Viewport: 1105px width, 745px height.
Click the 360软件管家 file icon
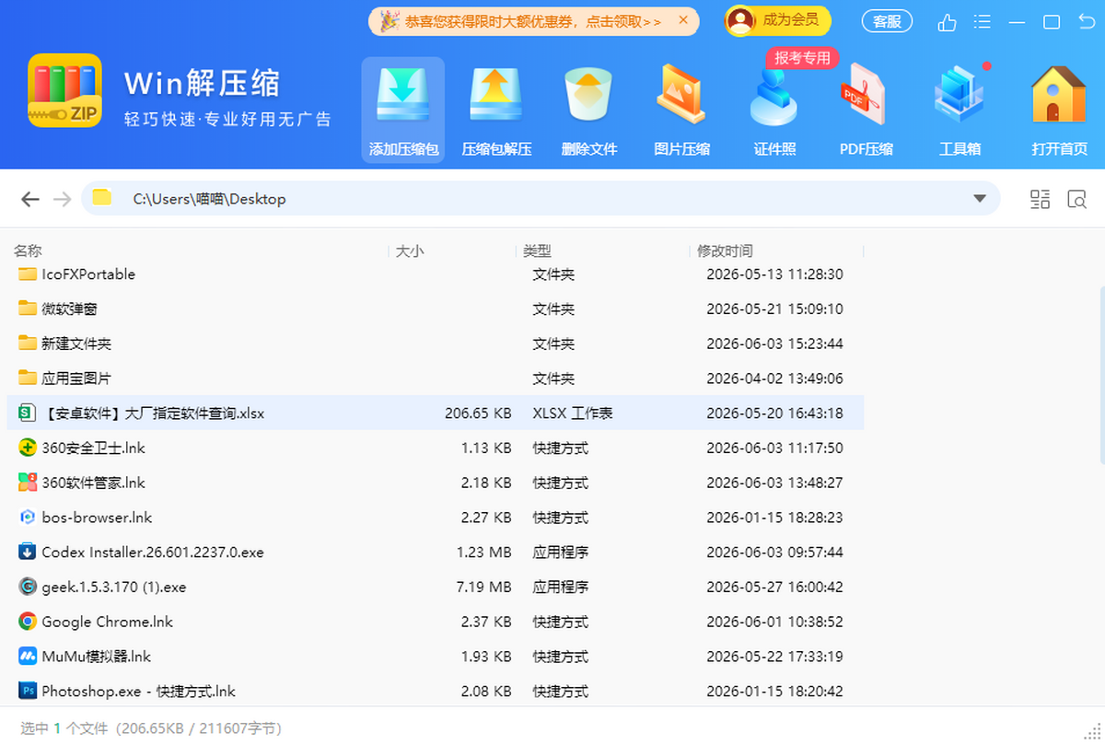(28, 483)
